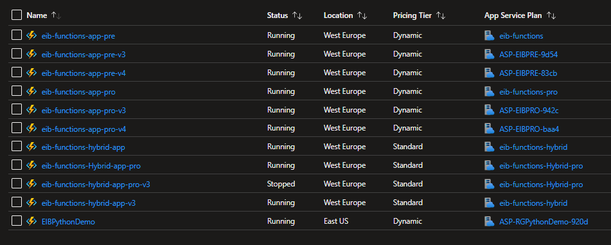Viewport: 611px width, 245px height.
Task: Click the function icon for eib-functions-app-pro-v4
Action: [x=31, y=129]
